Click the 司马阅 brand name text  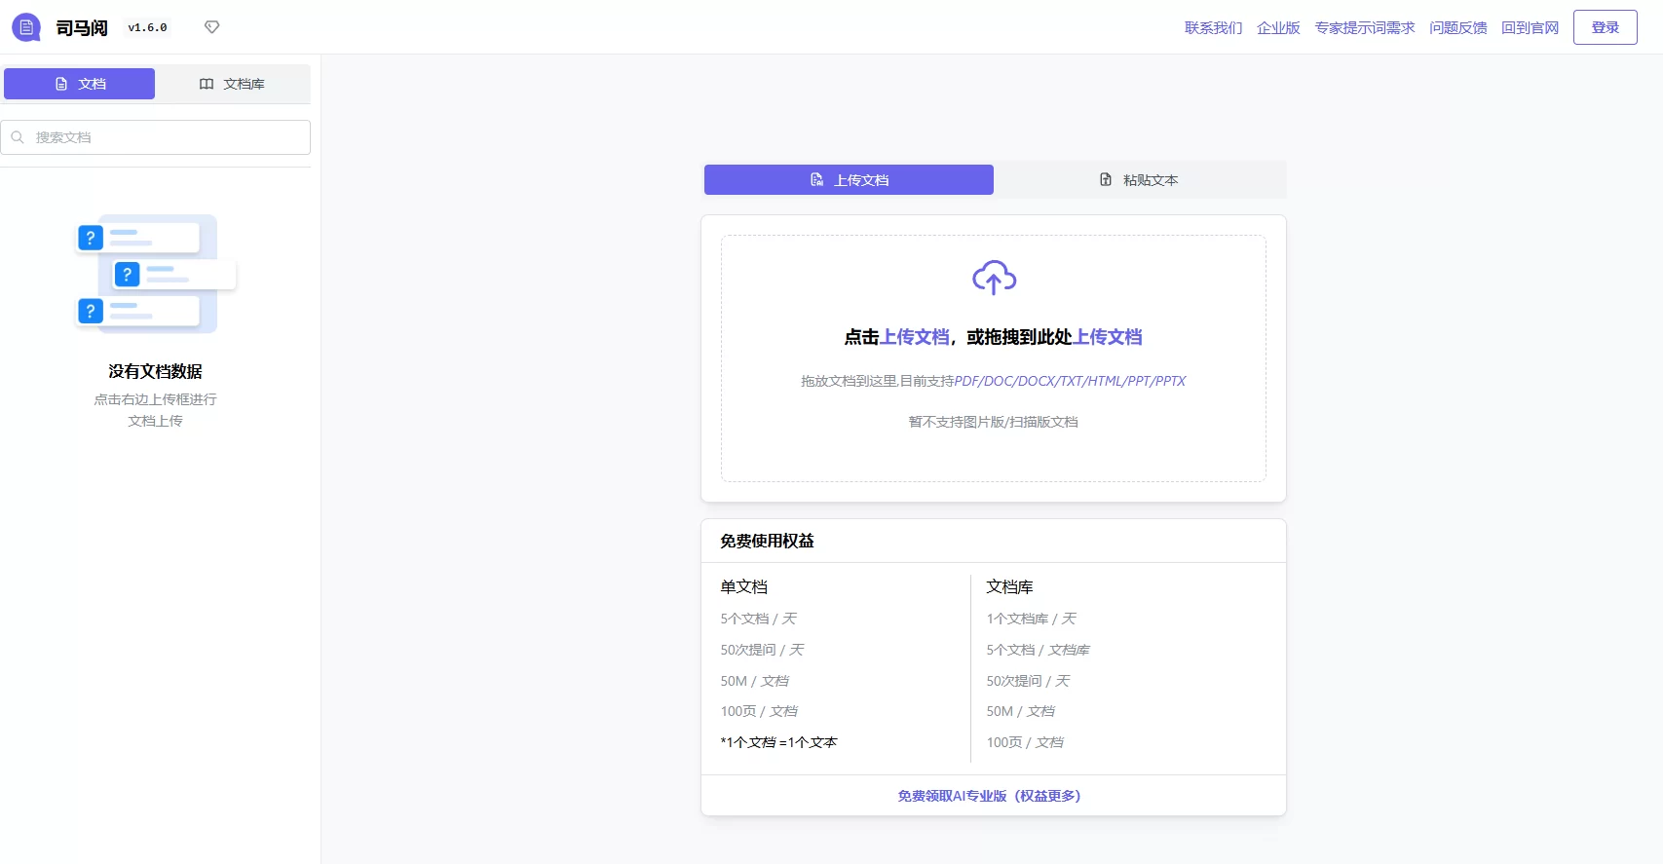coord(82,28)
